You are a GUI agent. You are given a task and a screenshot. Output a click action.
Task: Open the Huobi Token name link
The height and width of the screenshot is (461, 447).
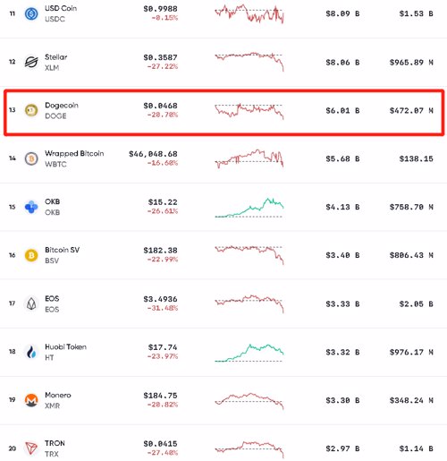(x=65, y=346)
